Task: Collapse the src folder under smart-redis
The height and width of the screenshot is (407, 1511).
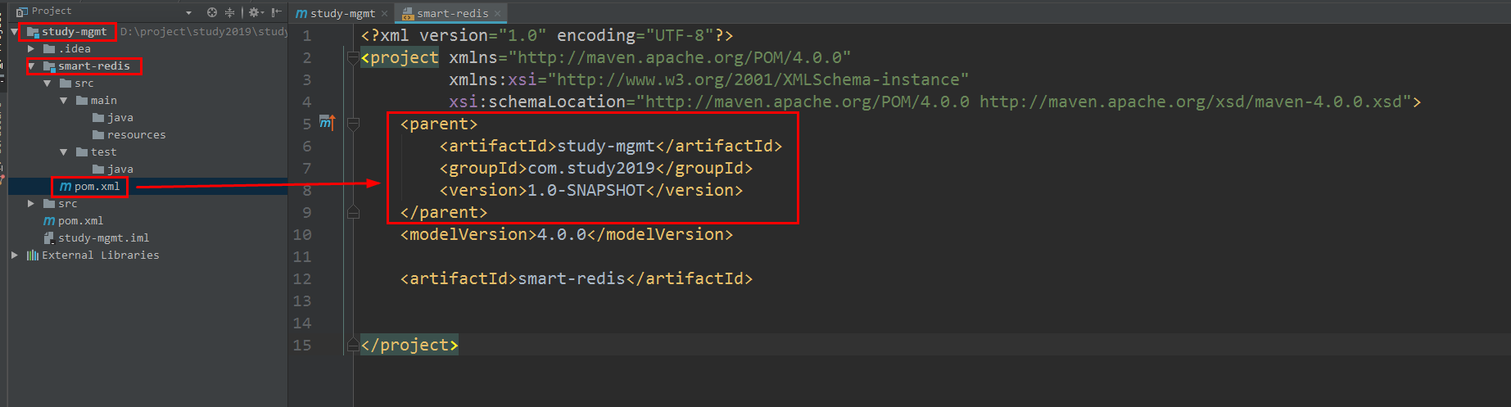Action: pos(48,84)
